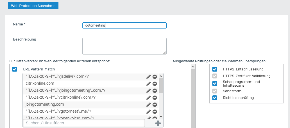Viewport: 290px width, 128px height.
Task: Toggle the Sandstorm checkbox
Action: point(214,91)
